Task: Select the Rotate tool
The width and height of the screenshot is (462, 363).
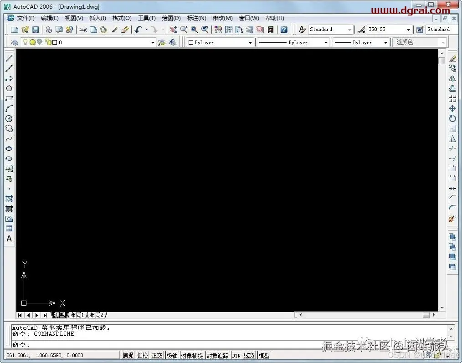Action: tap(452, 118)
